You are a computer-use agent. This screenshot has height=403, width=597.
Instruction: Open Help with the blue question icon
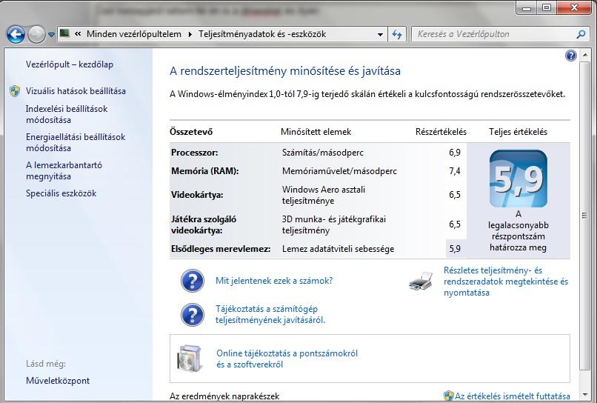pyautogui.click(x=571, y=56)
